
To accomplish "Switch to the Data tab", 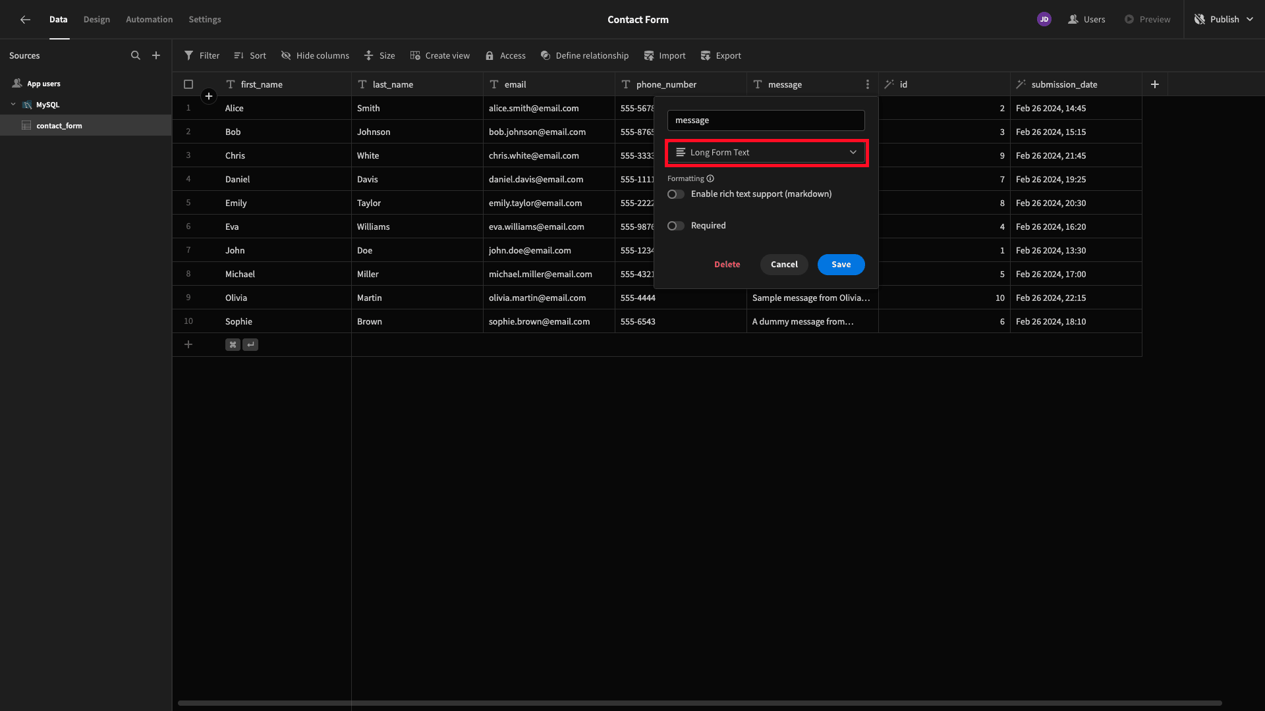I will [x=59, y=20].
